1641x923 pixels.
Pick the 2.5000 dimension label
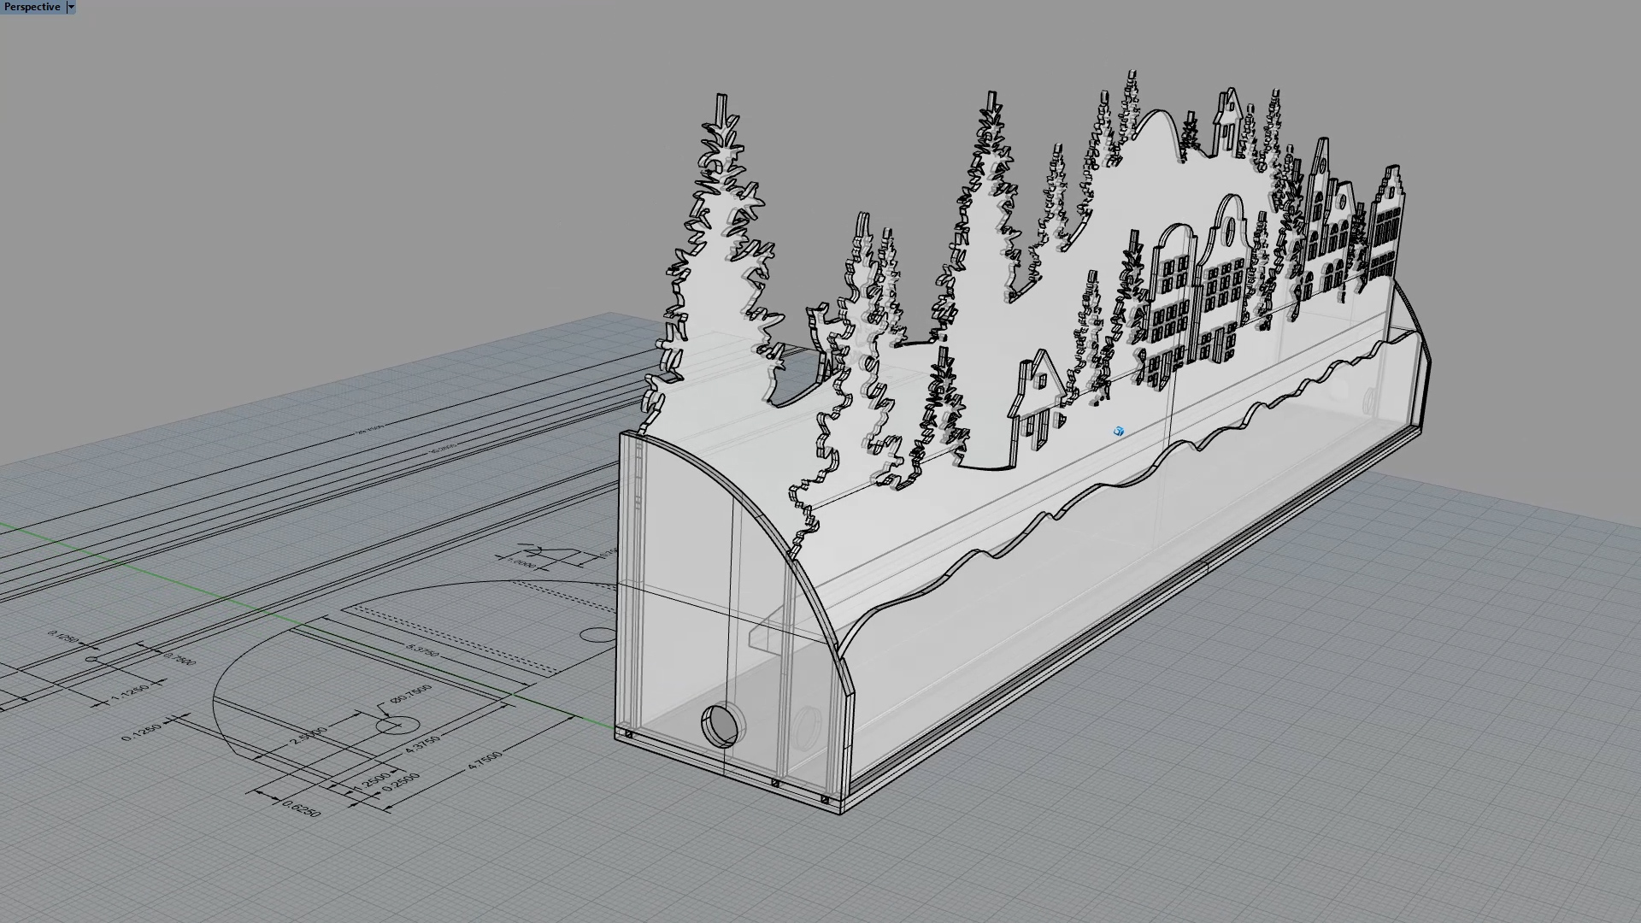308,735
